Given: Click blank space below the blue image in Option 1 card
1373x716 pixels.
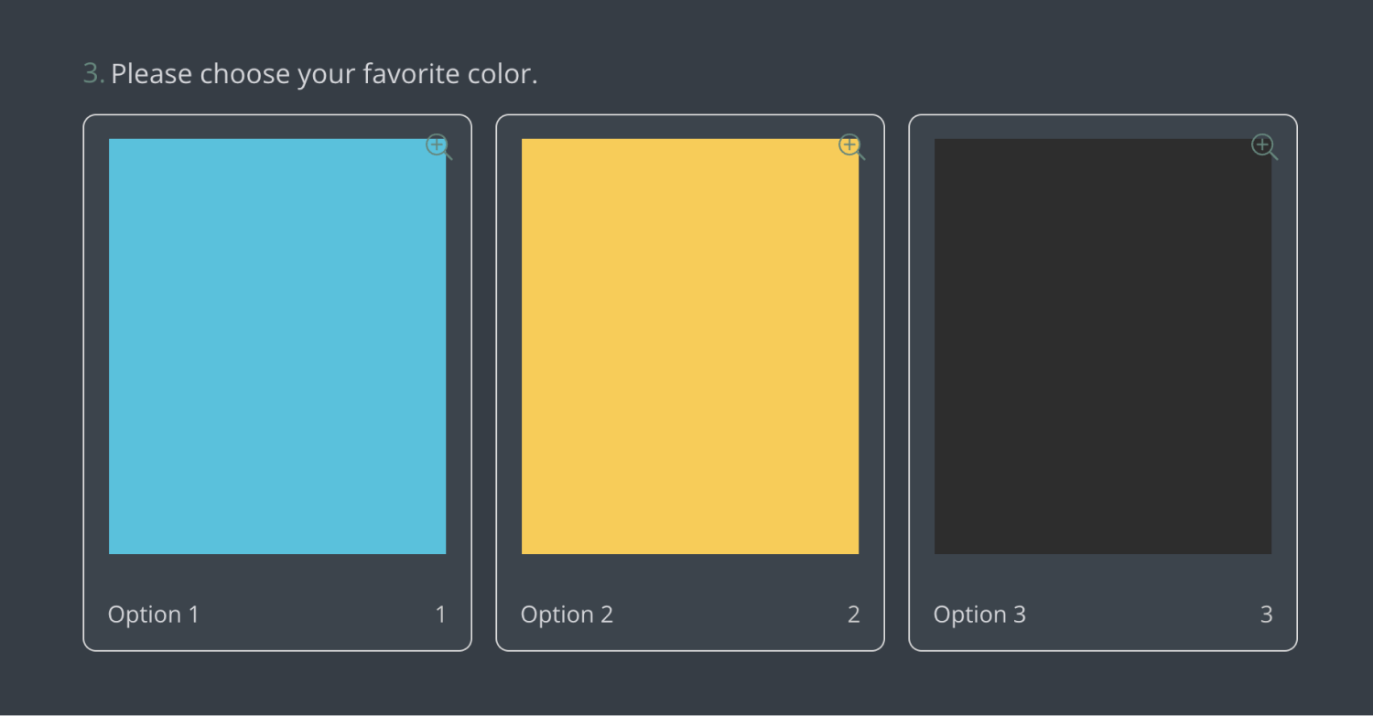Looking at the screenshot, I should click(277, 574).
